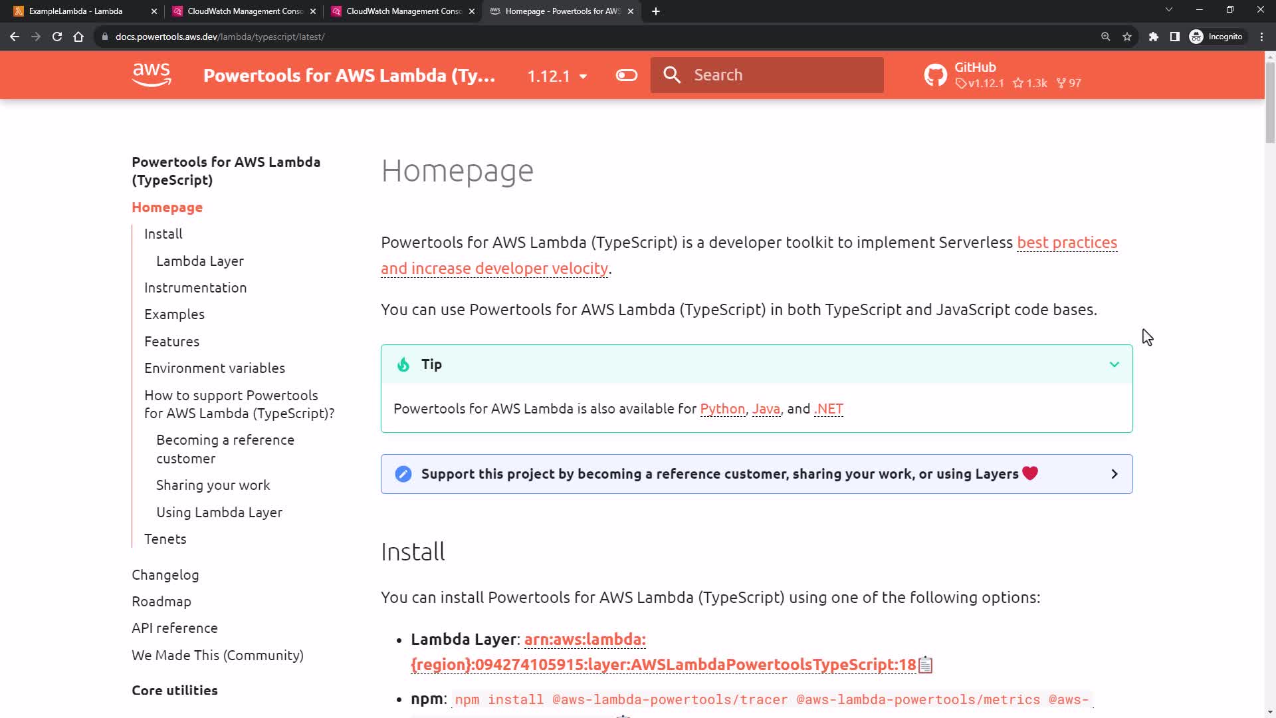
Task: Toggle the dark/light color scheme switch
Action: tap(626, 75)
